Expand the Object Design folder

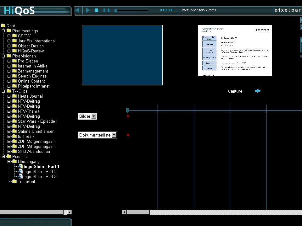[9, 46]
